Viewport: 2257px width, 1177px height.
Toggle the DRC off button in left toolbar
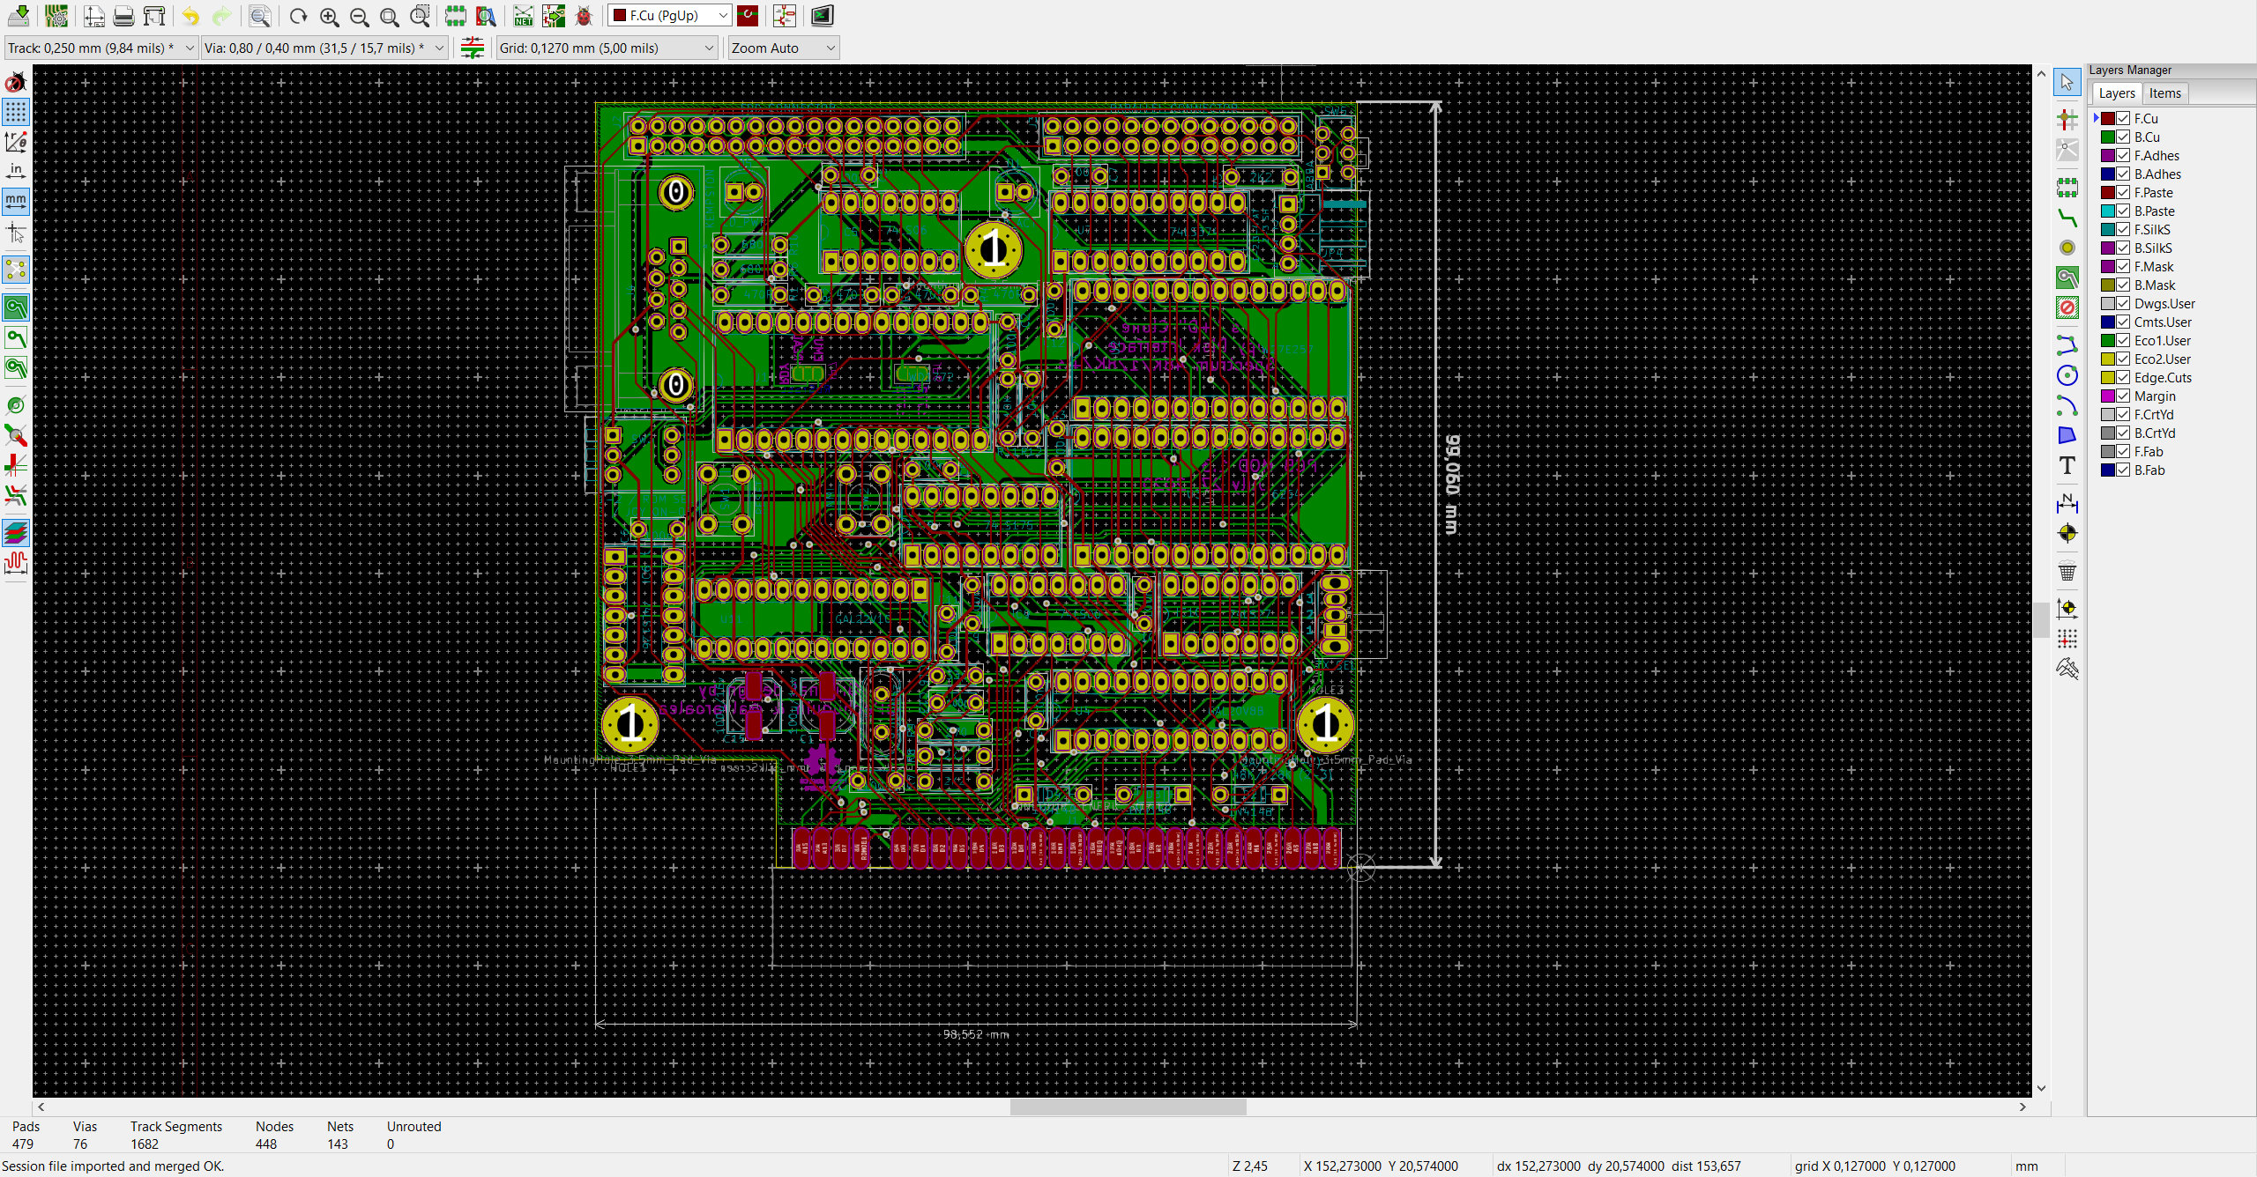[x=16, y=82]
